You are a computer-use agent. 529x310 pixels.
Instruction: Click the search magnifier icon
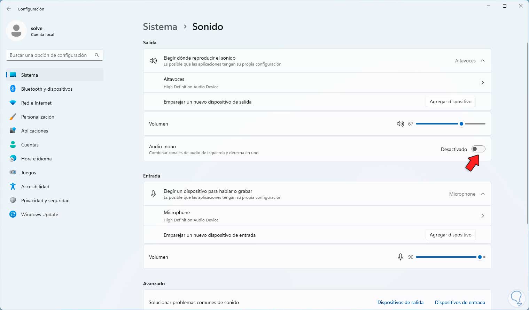click(x=97, y=55)
